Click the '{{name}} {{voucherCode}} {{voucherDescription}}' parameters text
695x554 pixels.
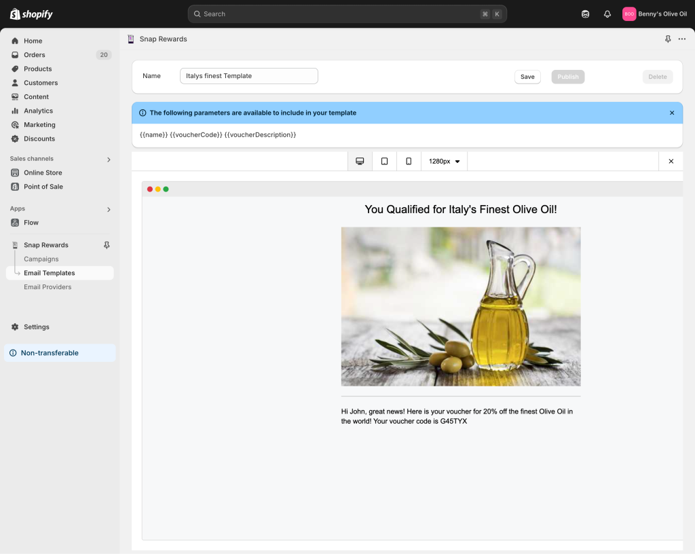(x=218, y=134)
